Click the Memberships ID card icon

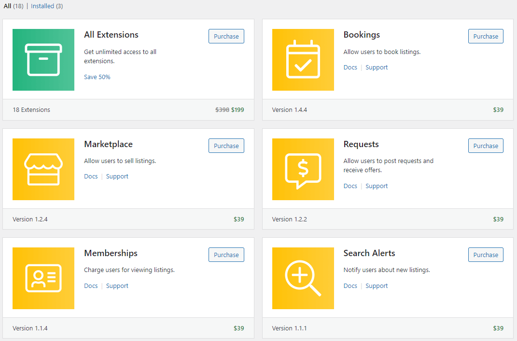pos(43,278)
